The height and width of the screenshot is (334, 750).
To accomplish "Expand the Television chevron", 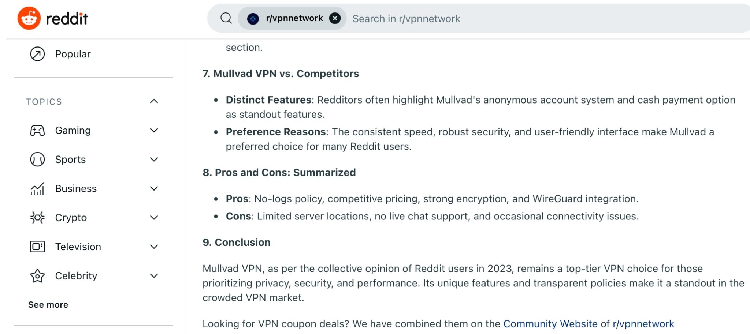I will (154, 247).
